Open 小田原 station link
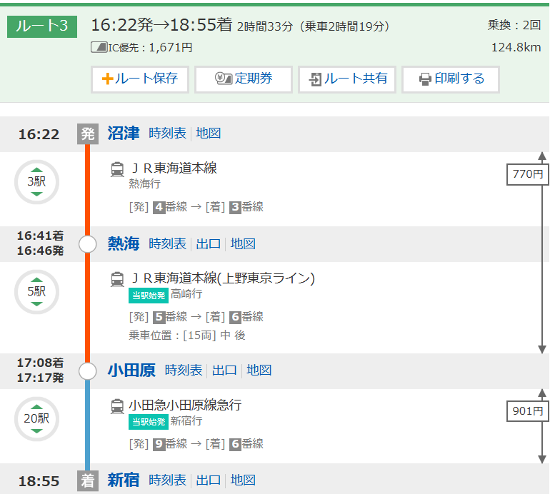The height and width of the screenshot is (494, 555). 131,370
